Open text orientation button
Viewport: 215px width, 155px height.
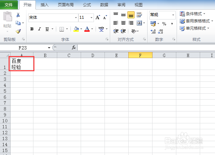pyautogui.click(x=135, y=31)
